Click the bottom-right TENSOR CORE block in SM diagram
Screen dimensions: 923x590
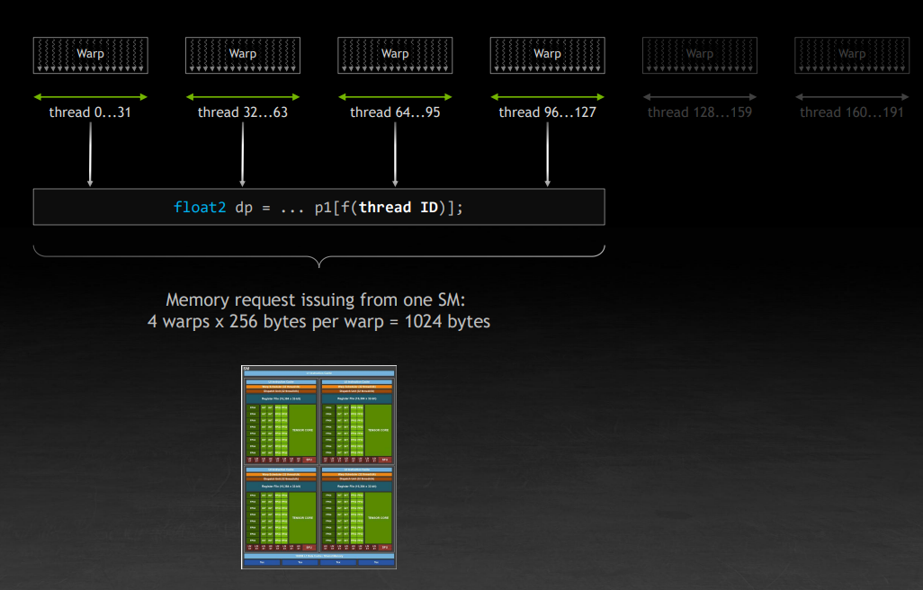[378, 517]
